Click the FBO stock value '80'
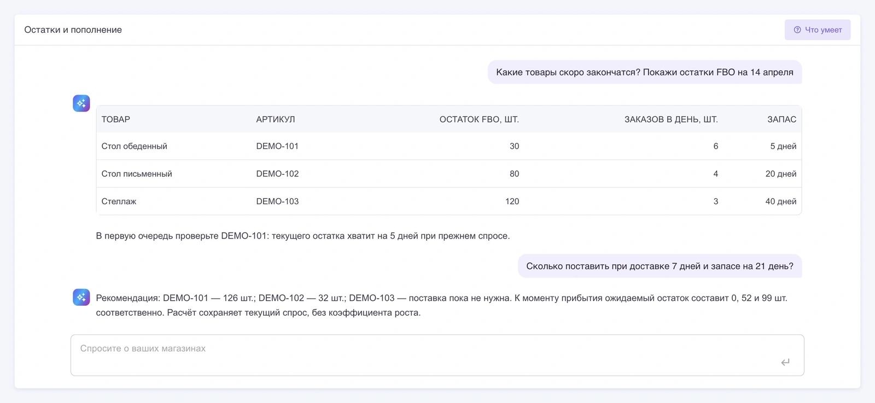 click(514, 174)
